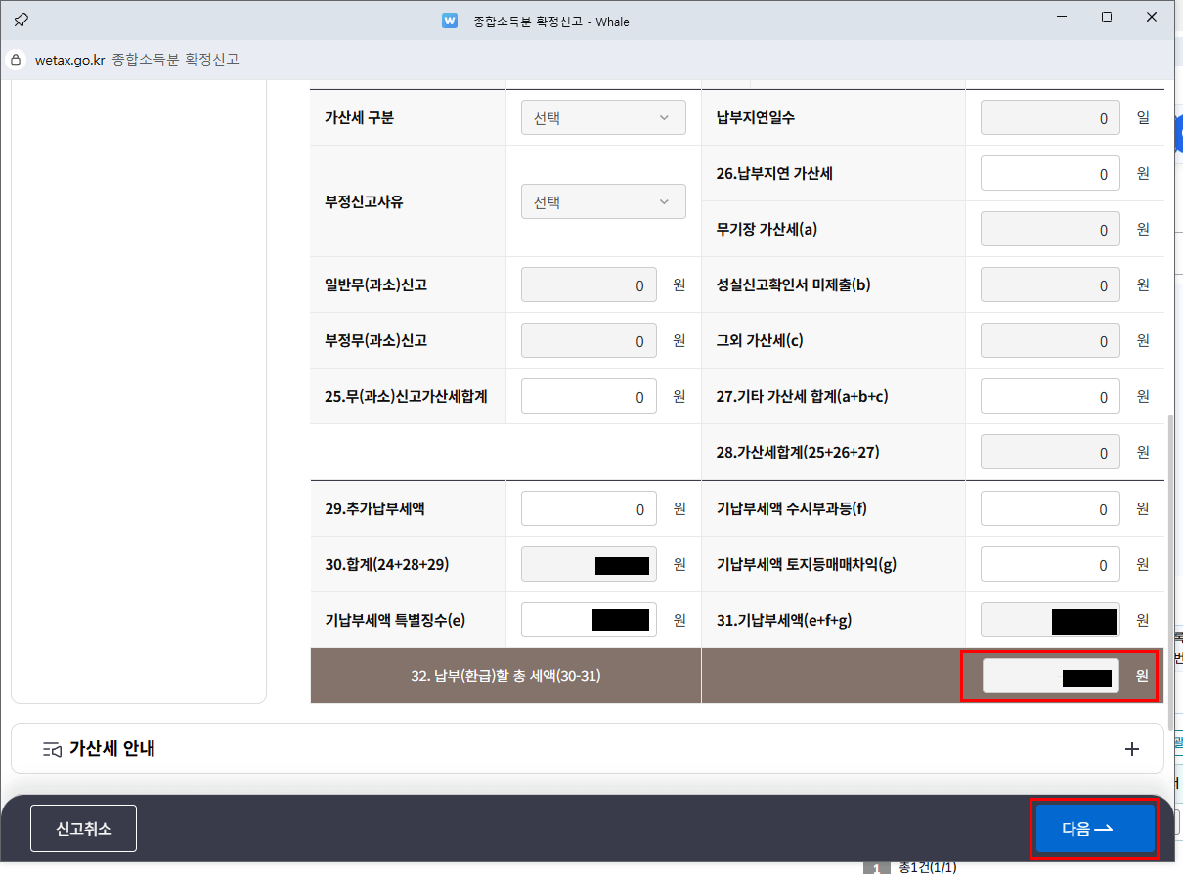This screenshot has width=1183, height=874.
Task: Expand 가산세 안내 with the plus icon
Action: tap(1132, 749)
